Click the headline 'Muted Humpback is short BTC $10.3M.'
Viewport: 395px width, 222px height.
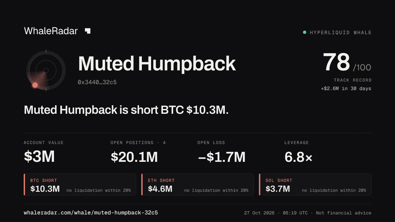point(126,110)
